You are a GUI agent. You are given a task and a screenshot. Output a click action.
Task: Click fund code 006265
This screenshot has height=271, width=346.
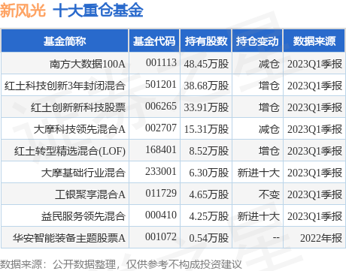tap(161, 107)
